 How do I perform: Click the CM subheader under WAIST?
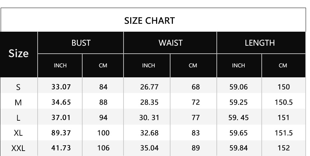[x=193, y=66]
